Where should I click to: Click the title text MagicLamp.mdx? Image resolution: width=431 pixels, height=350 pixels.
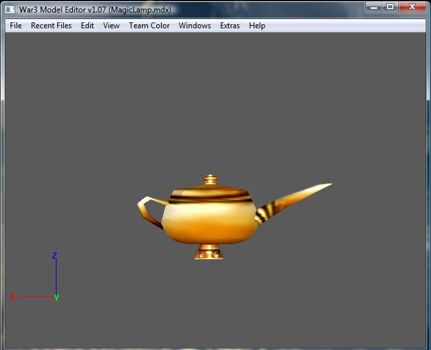click(x=140, y=10)
